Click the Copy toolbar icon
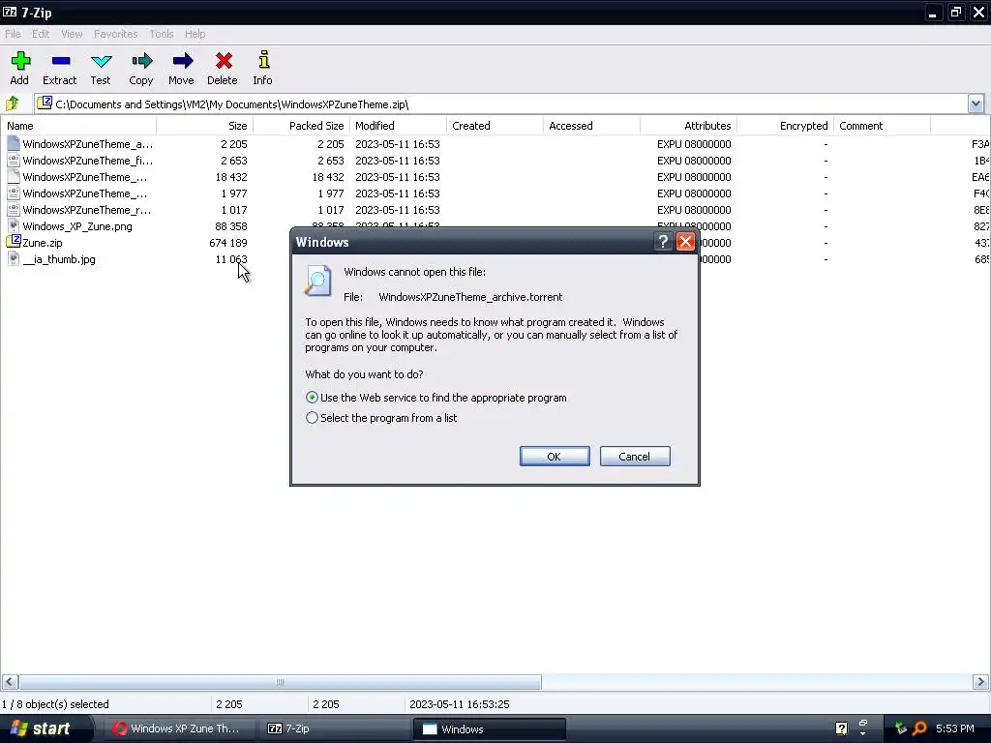Image resolution: width=991 pixels, height=743 pixels. [141, 61]
